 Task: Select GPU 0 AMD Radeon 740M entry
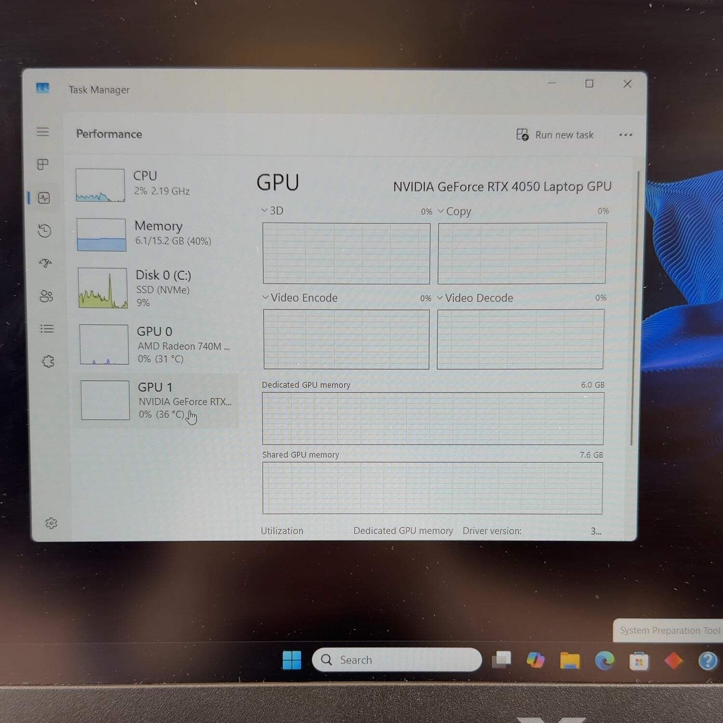coord(157,344)
